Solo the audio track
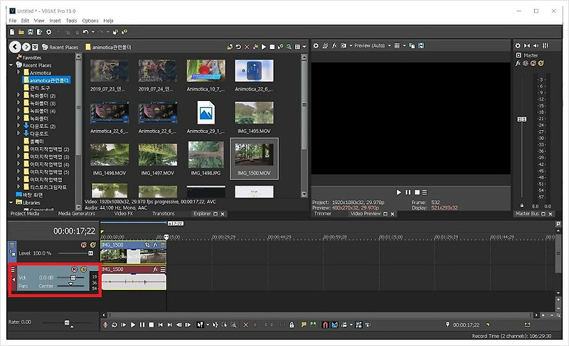 click(x=83, y=269)
